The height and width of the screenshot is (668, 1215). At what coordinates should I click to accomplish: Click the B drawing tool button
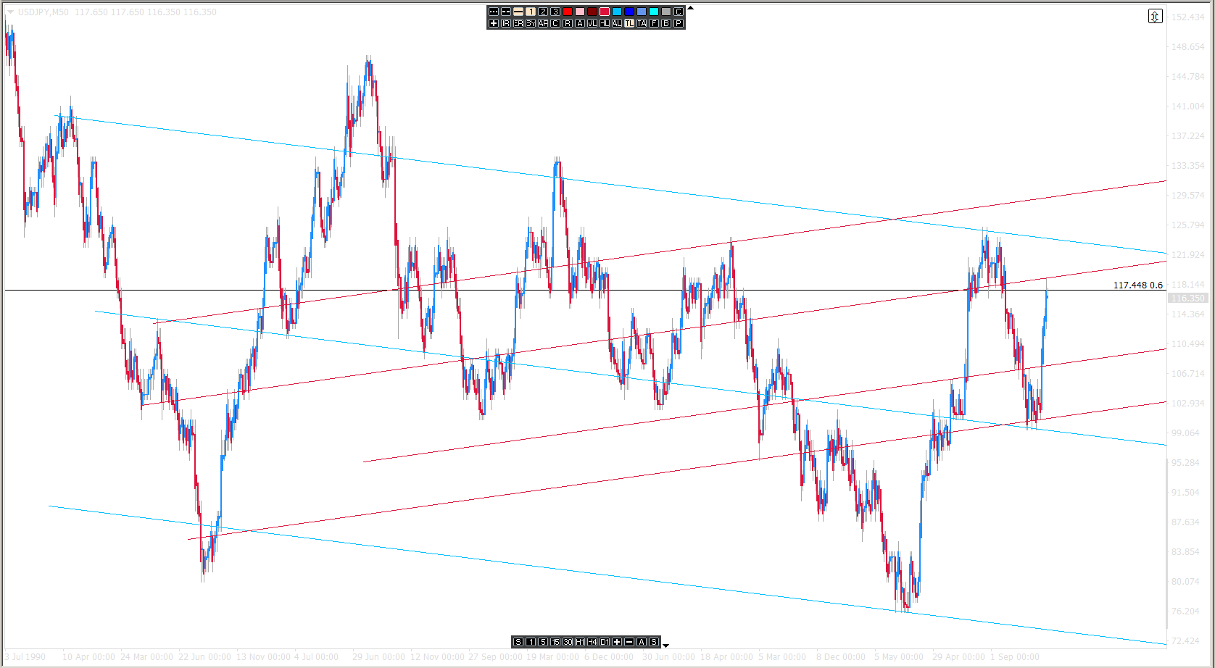coord(666,23)
